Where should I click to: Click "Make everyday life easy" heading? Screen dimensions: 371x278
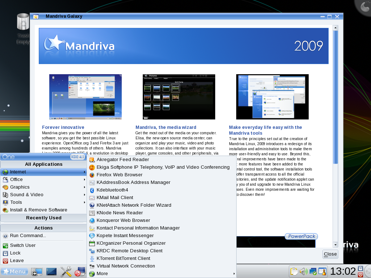tap(266, 130)
